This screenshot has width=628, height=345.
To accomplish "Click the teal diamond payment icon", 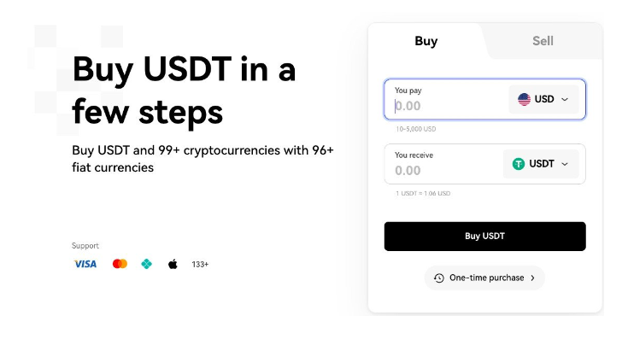I will (x=147, y=264).
